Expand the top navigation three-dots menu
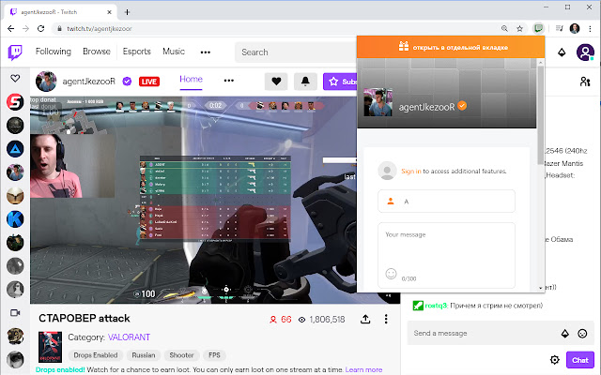601x375 pixels. click(206, 52)
